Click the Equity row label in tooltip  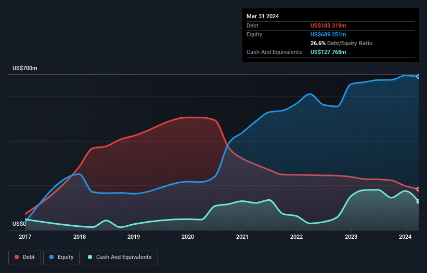coord(254,34)
